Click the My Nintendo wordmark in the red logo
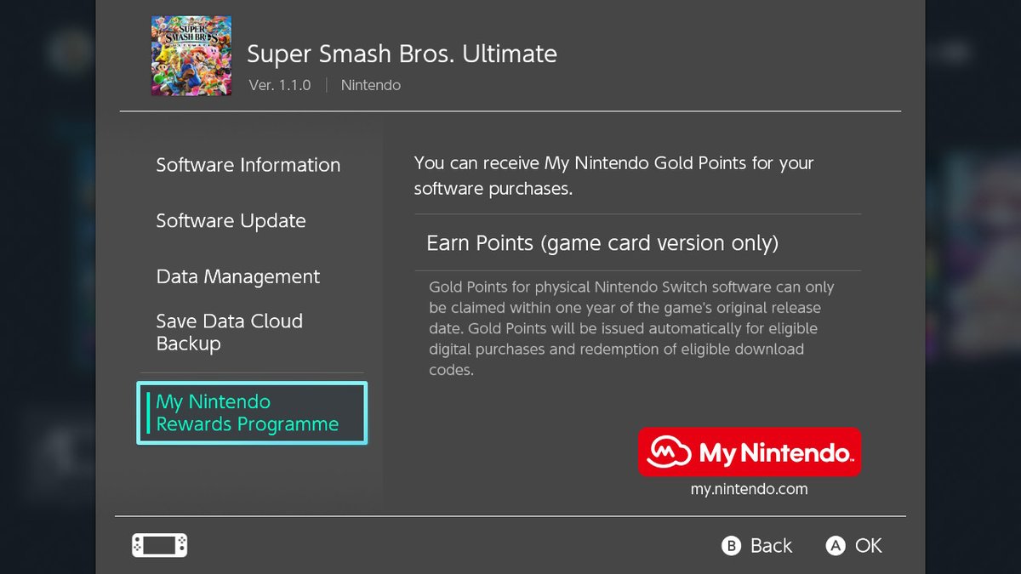 [x=774, y=453]
